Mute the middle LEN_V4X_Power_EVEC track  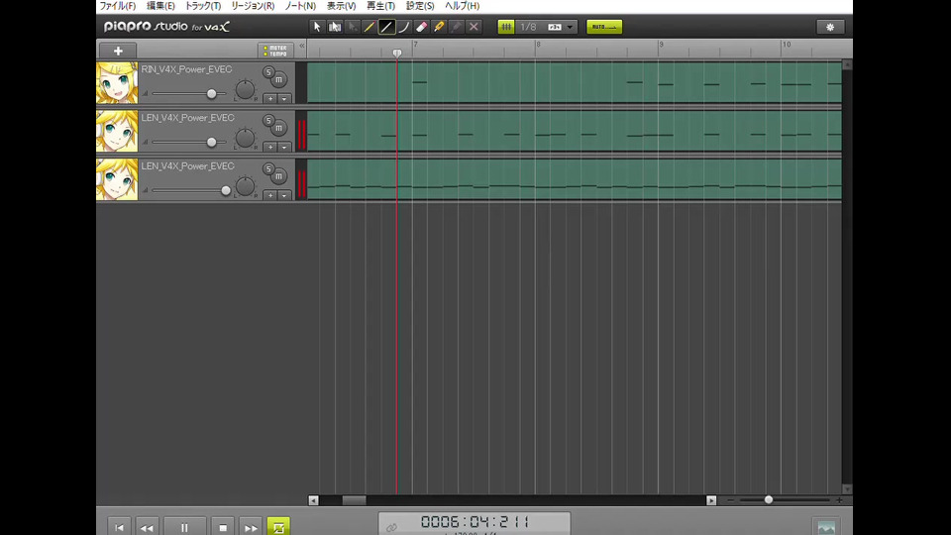[279, 128]
